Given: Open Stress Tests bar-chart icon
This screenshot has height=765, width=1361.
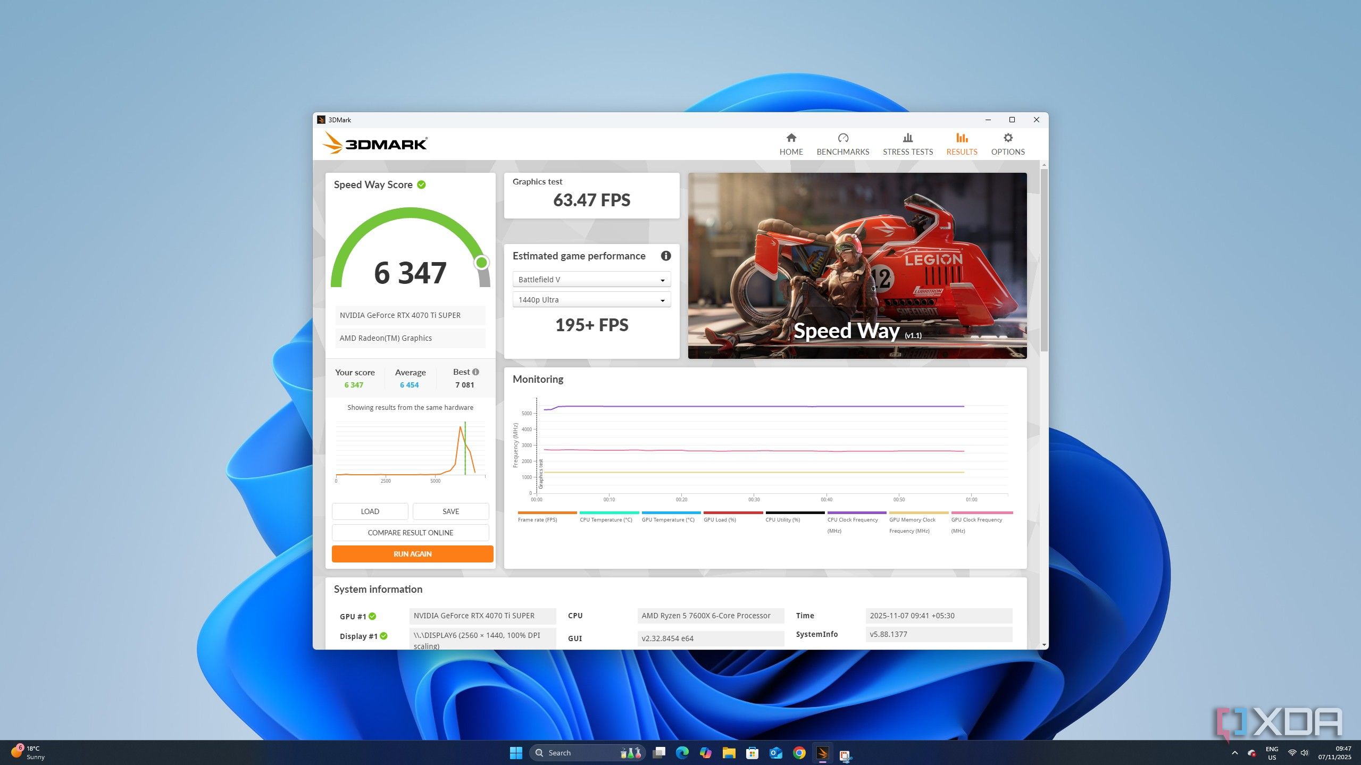Looking at the screenshot, I should pyautogui.click(x=907, y=138).
